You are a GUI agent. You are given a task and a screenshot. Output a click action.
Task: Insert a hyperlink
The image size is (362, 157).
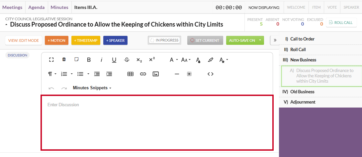143,74
